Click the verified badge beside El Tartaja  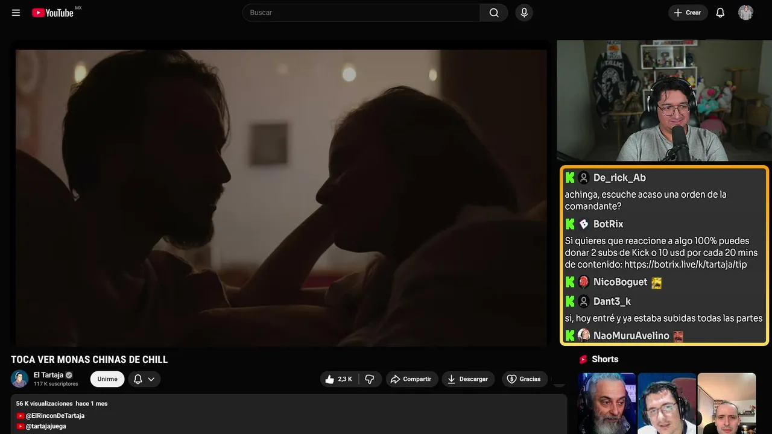69,375
